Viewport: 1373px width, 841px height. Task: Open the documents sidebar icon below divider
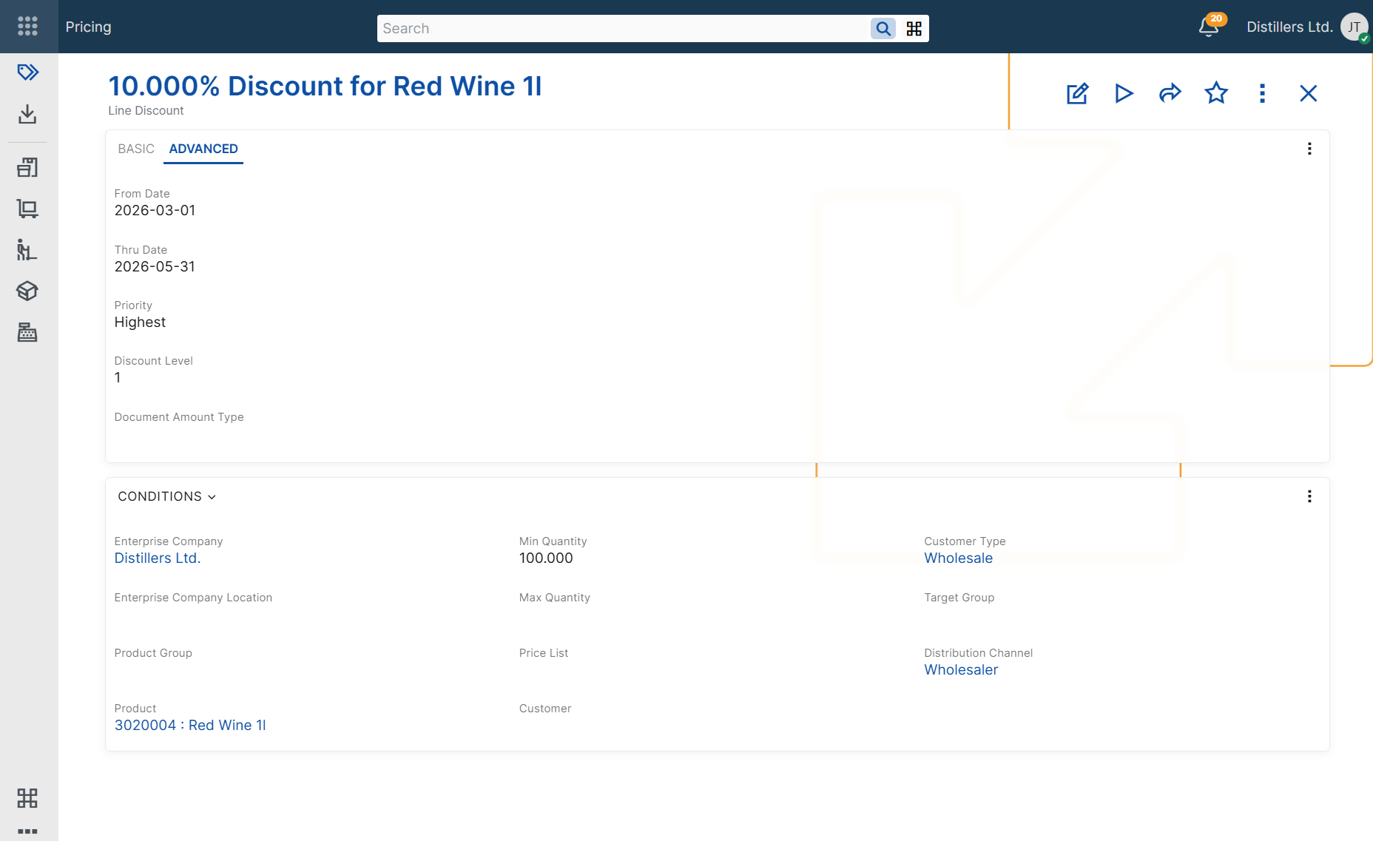pos(27,167)
